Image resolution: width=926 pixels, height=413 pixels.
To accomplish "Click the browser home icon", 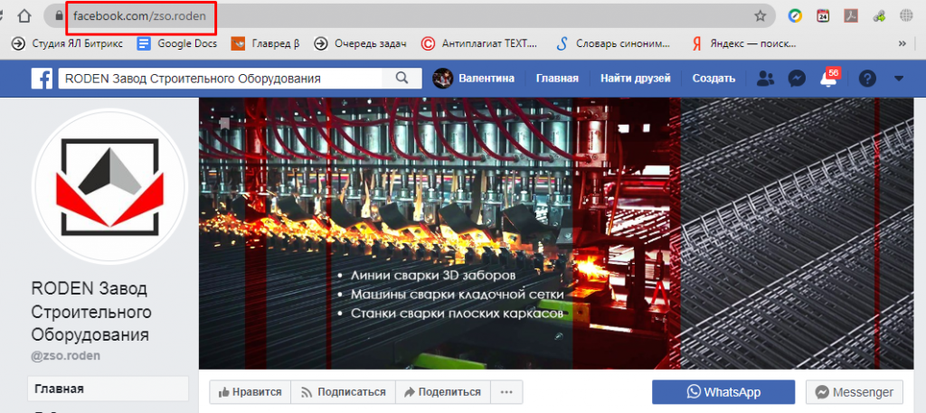I will coord(24,16).
